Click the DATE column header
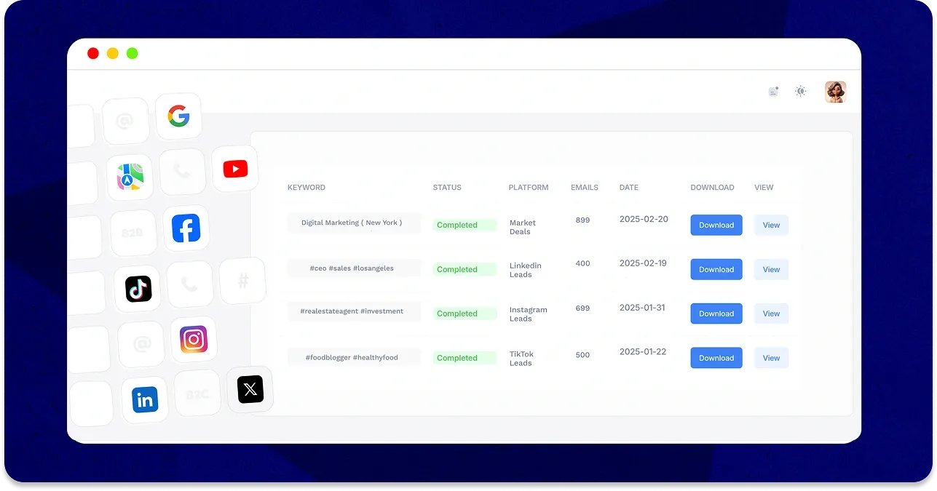This screenshot has height=491, width=937. (628, 188)
